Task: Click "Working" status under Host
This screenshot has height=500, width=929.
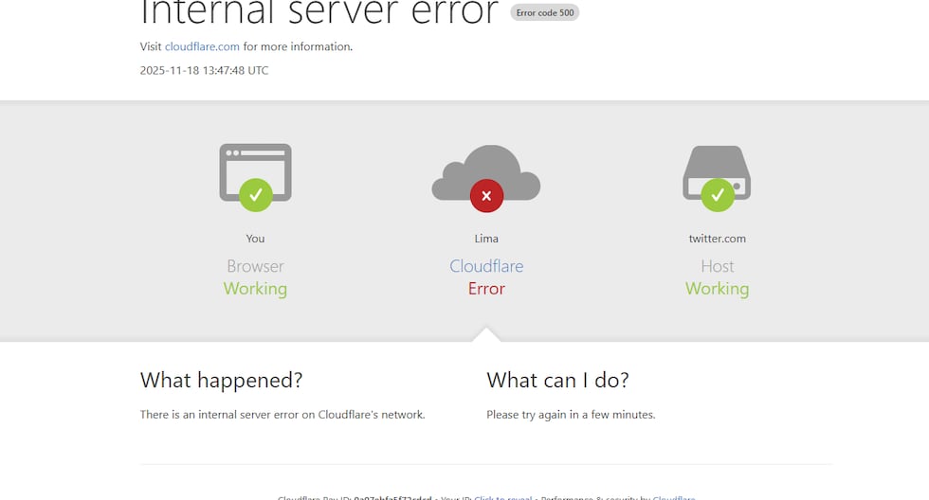Action: (717, 289)
